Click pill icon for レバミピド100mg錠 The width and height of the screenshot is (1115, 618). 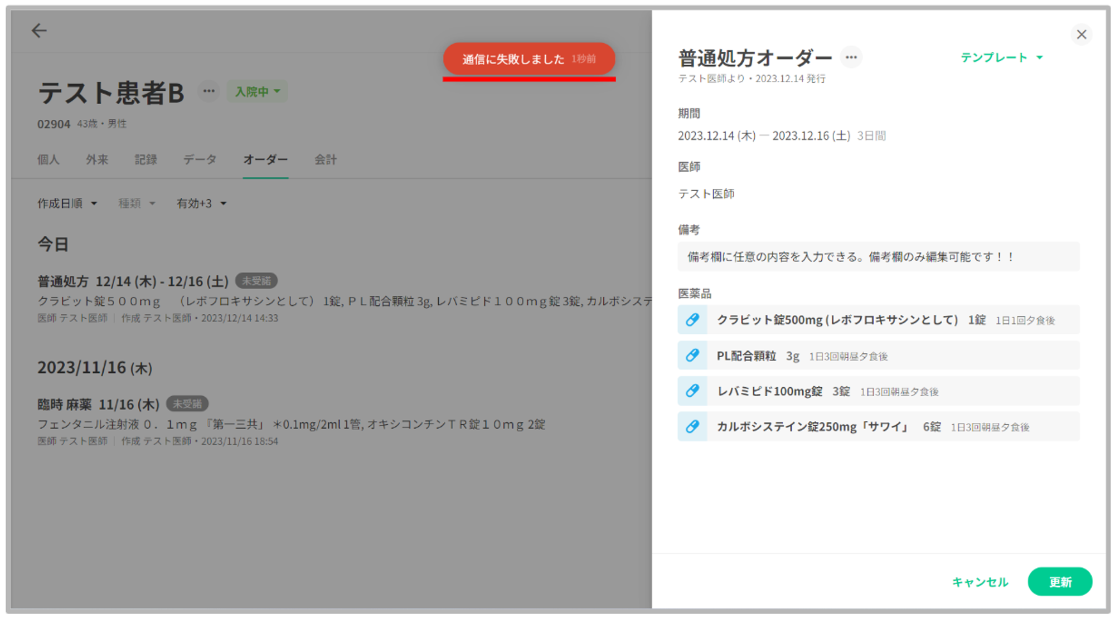tap(692, 391)
